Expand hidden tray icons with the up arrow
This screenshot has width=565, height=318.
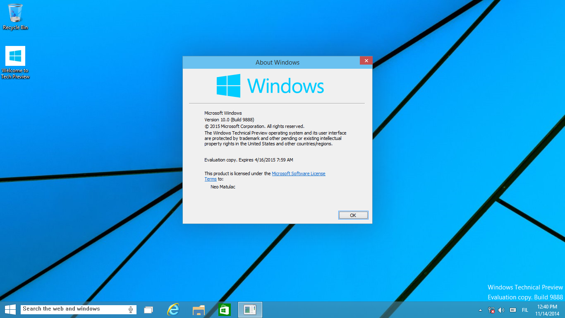[481, 309]
